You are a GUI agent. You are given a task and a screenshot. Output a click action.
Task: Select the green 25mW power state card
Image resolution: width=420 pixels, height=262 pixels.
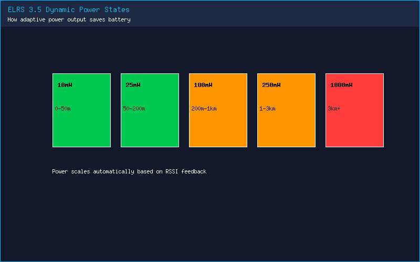[x=150, y=110]
